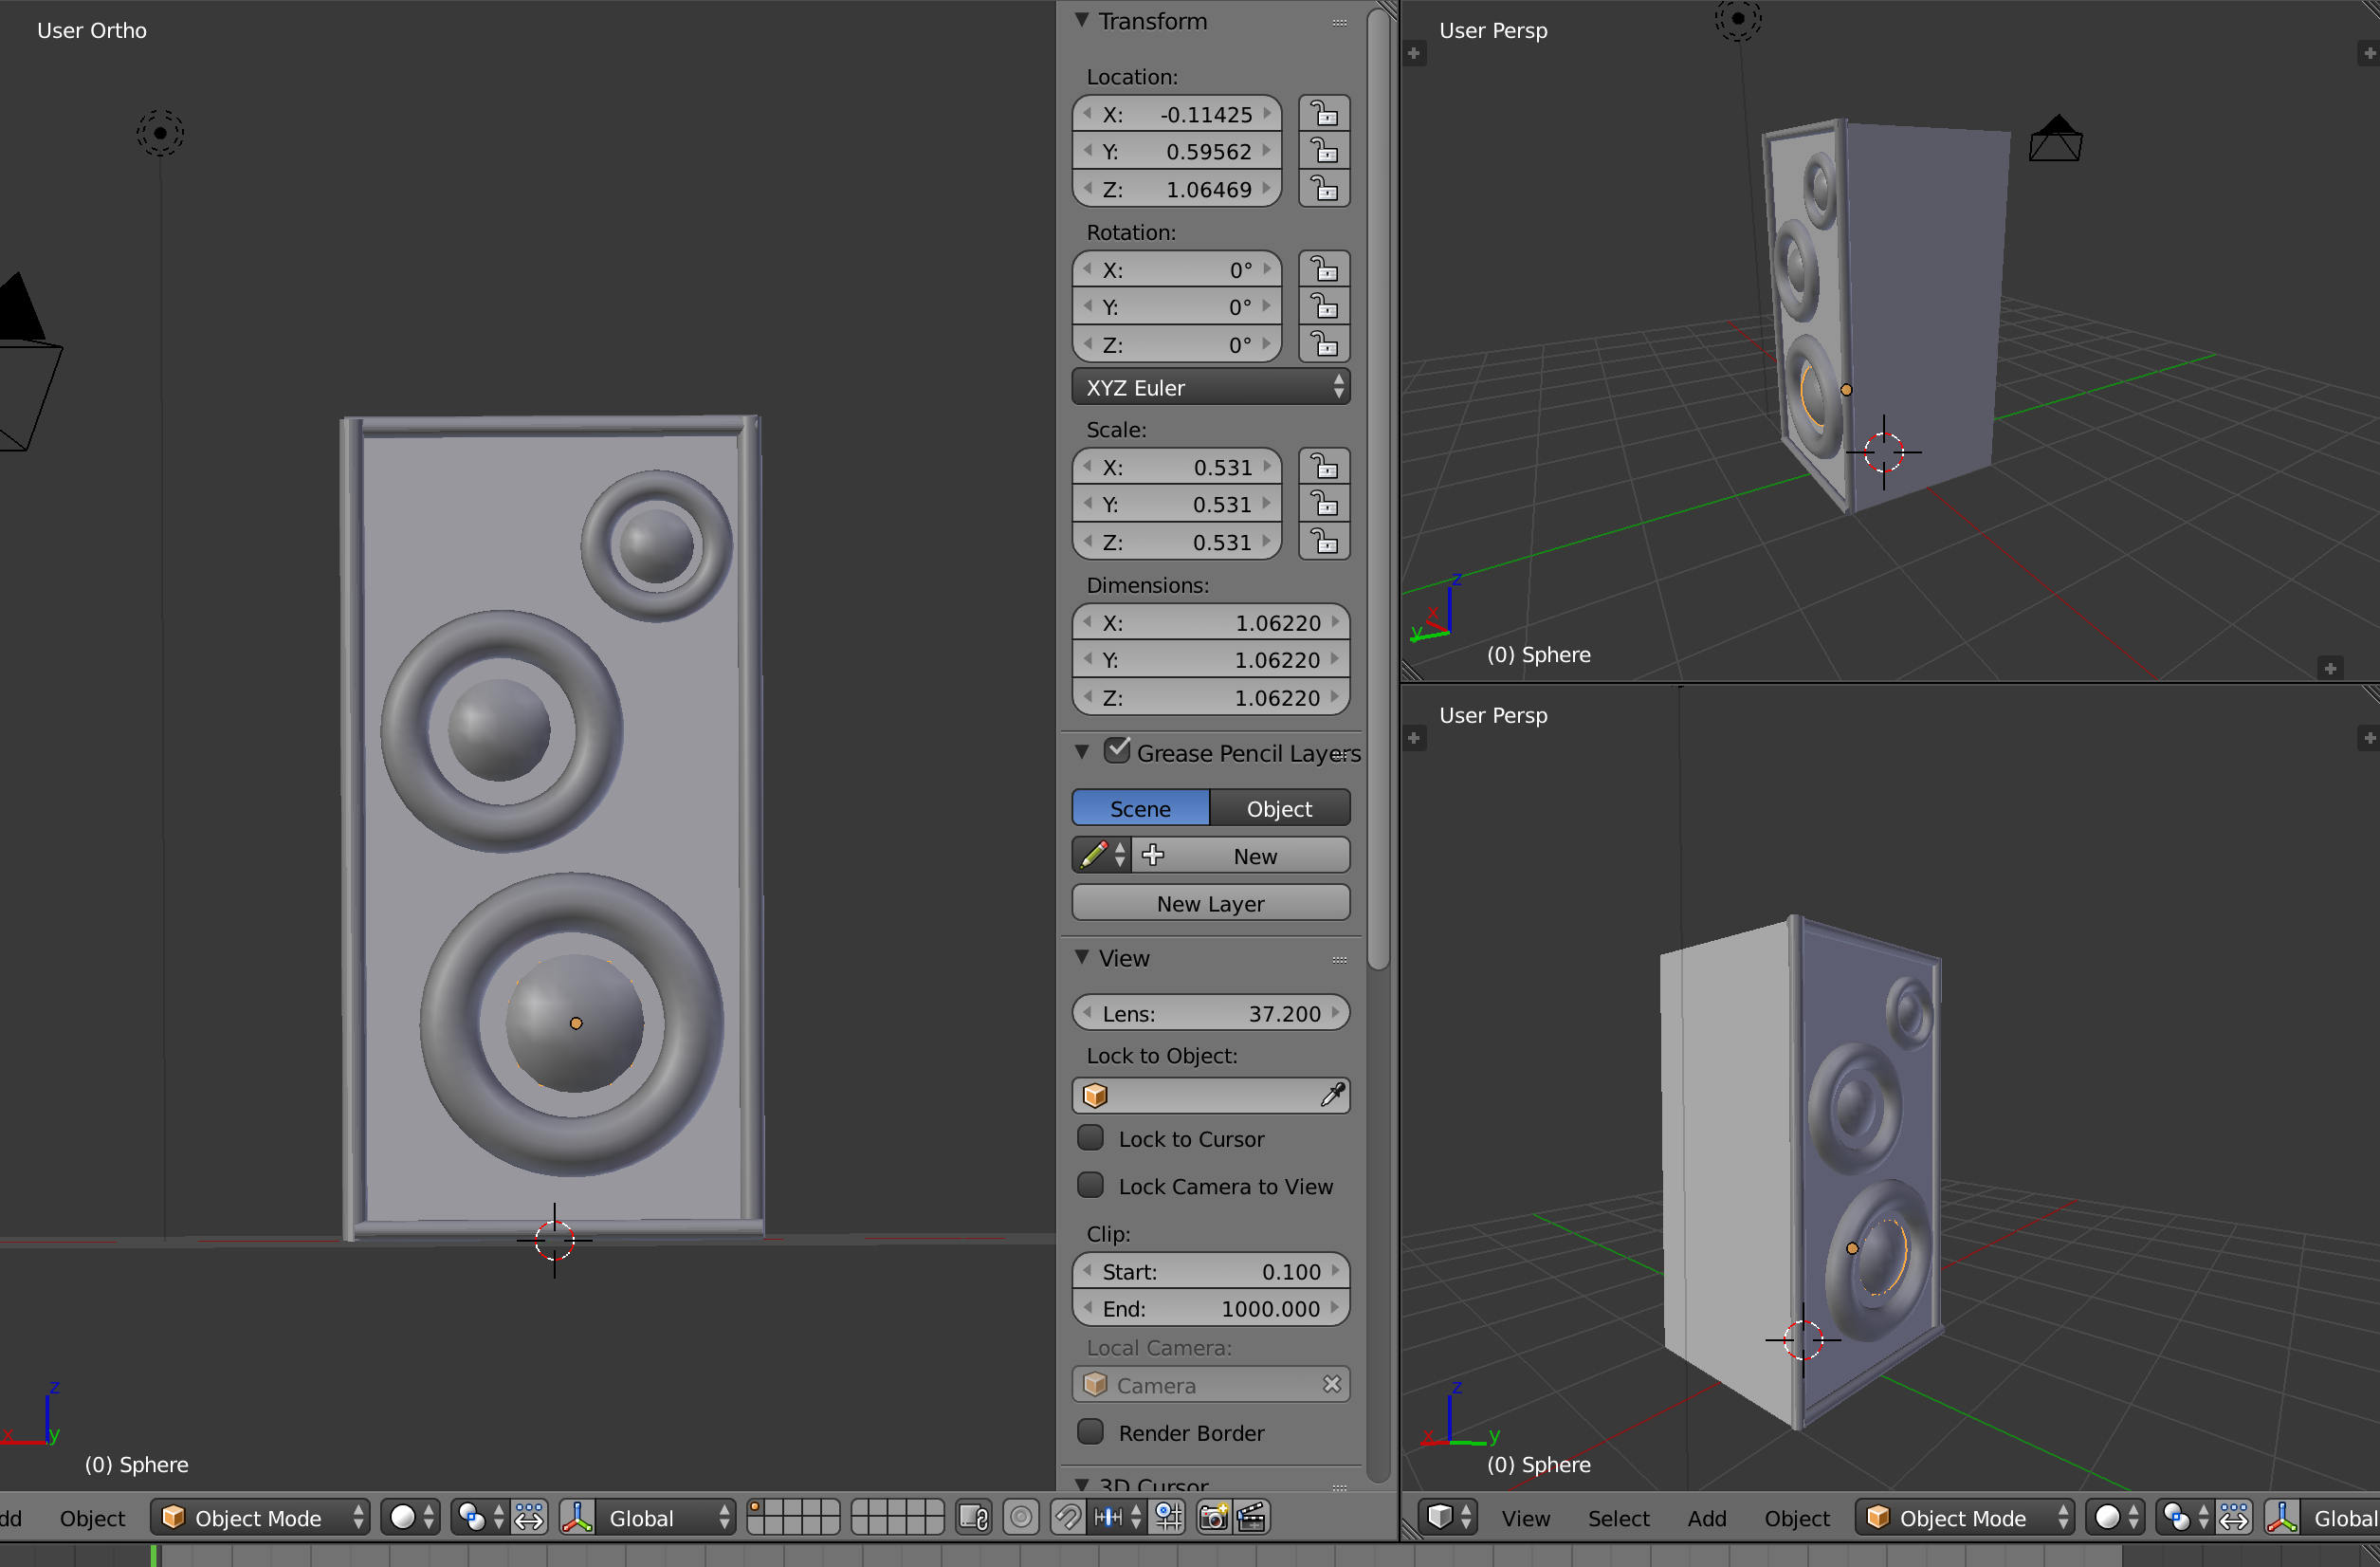Select the pencil icon beside the New button
The width and height of the screenshot is (2380, 1567).
[1095, 855]
